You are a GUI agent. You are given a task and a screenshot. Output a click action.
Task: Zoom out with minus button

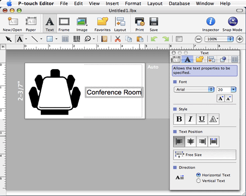tap(198, 39)
